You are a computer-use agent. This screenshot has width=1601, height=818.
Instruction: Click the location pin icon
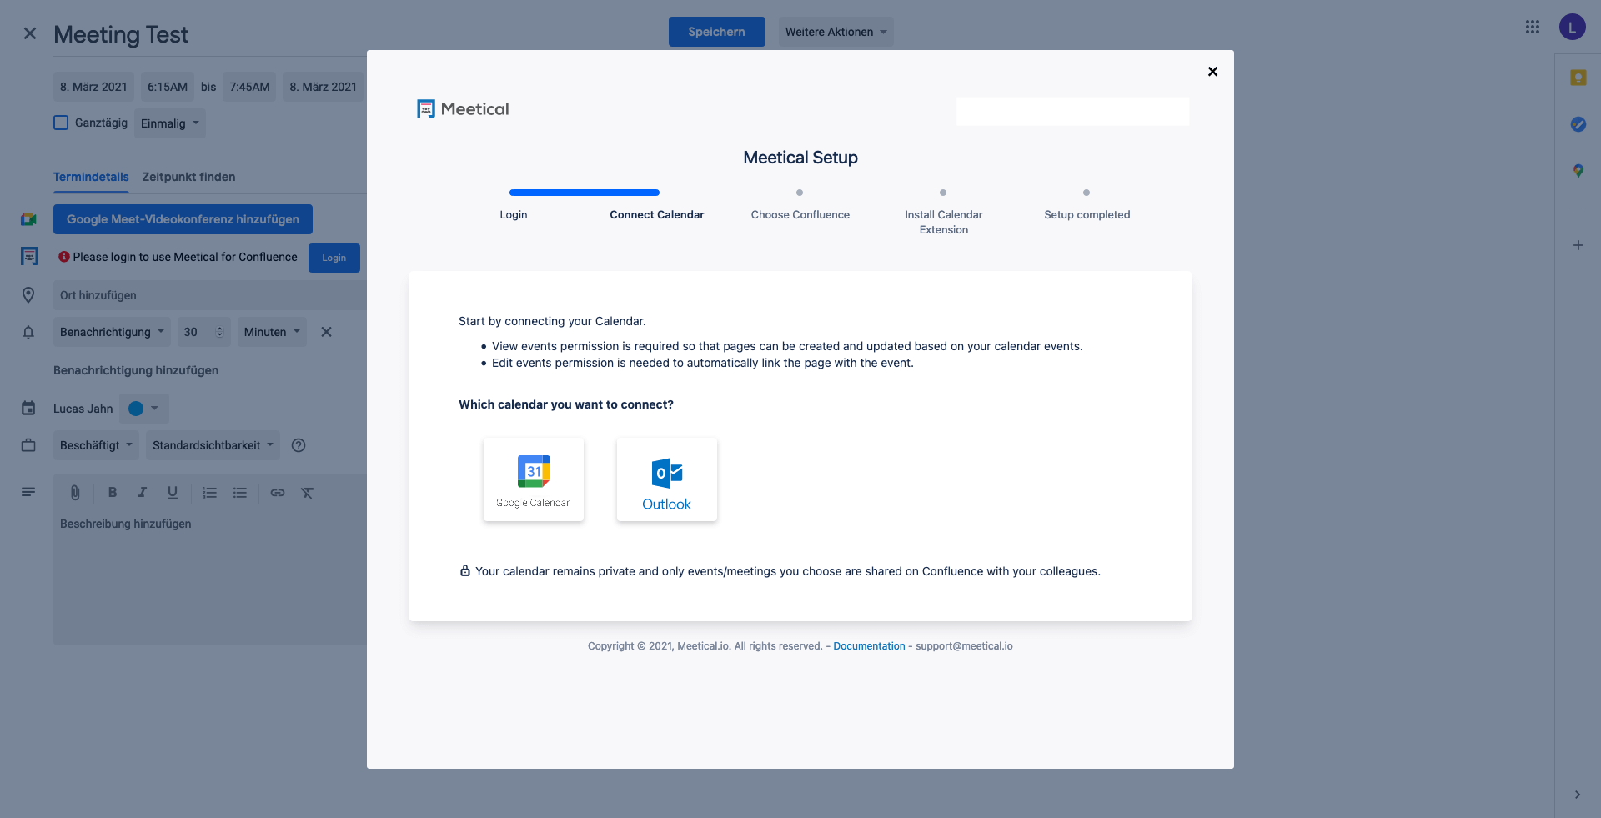28,295
